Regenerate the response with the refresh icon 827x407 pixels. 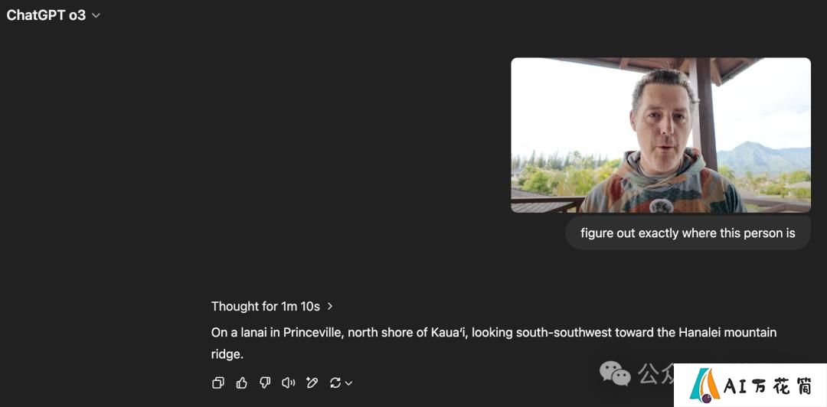click(335, 383)
